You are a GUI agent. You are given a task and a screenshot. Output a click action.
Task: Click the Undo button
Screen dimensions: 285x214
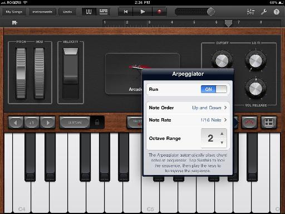(x=67, y=12)
